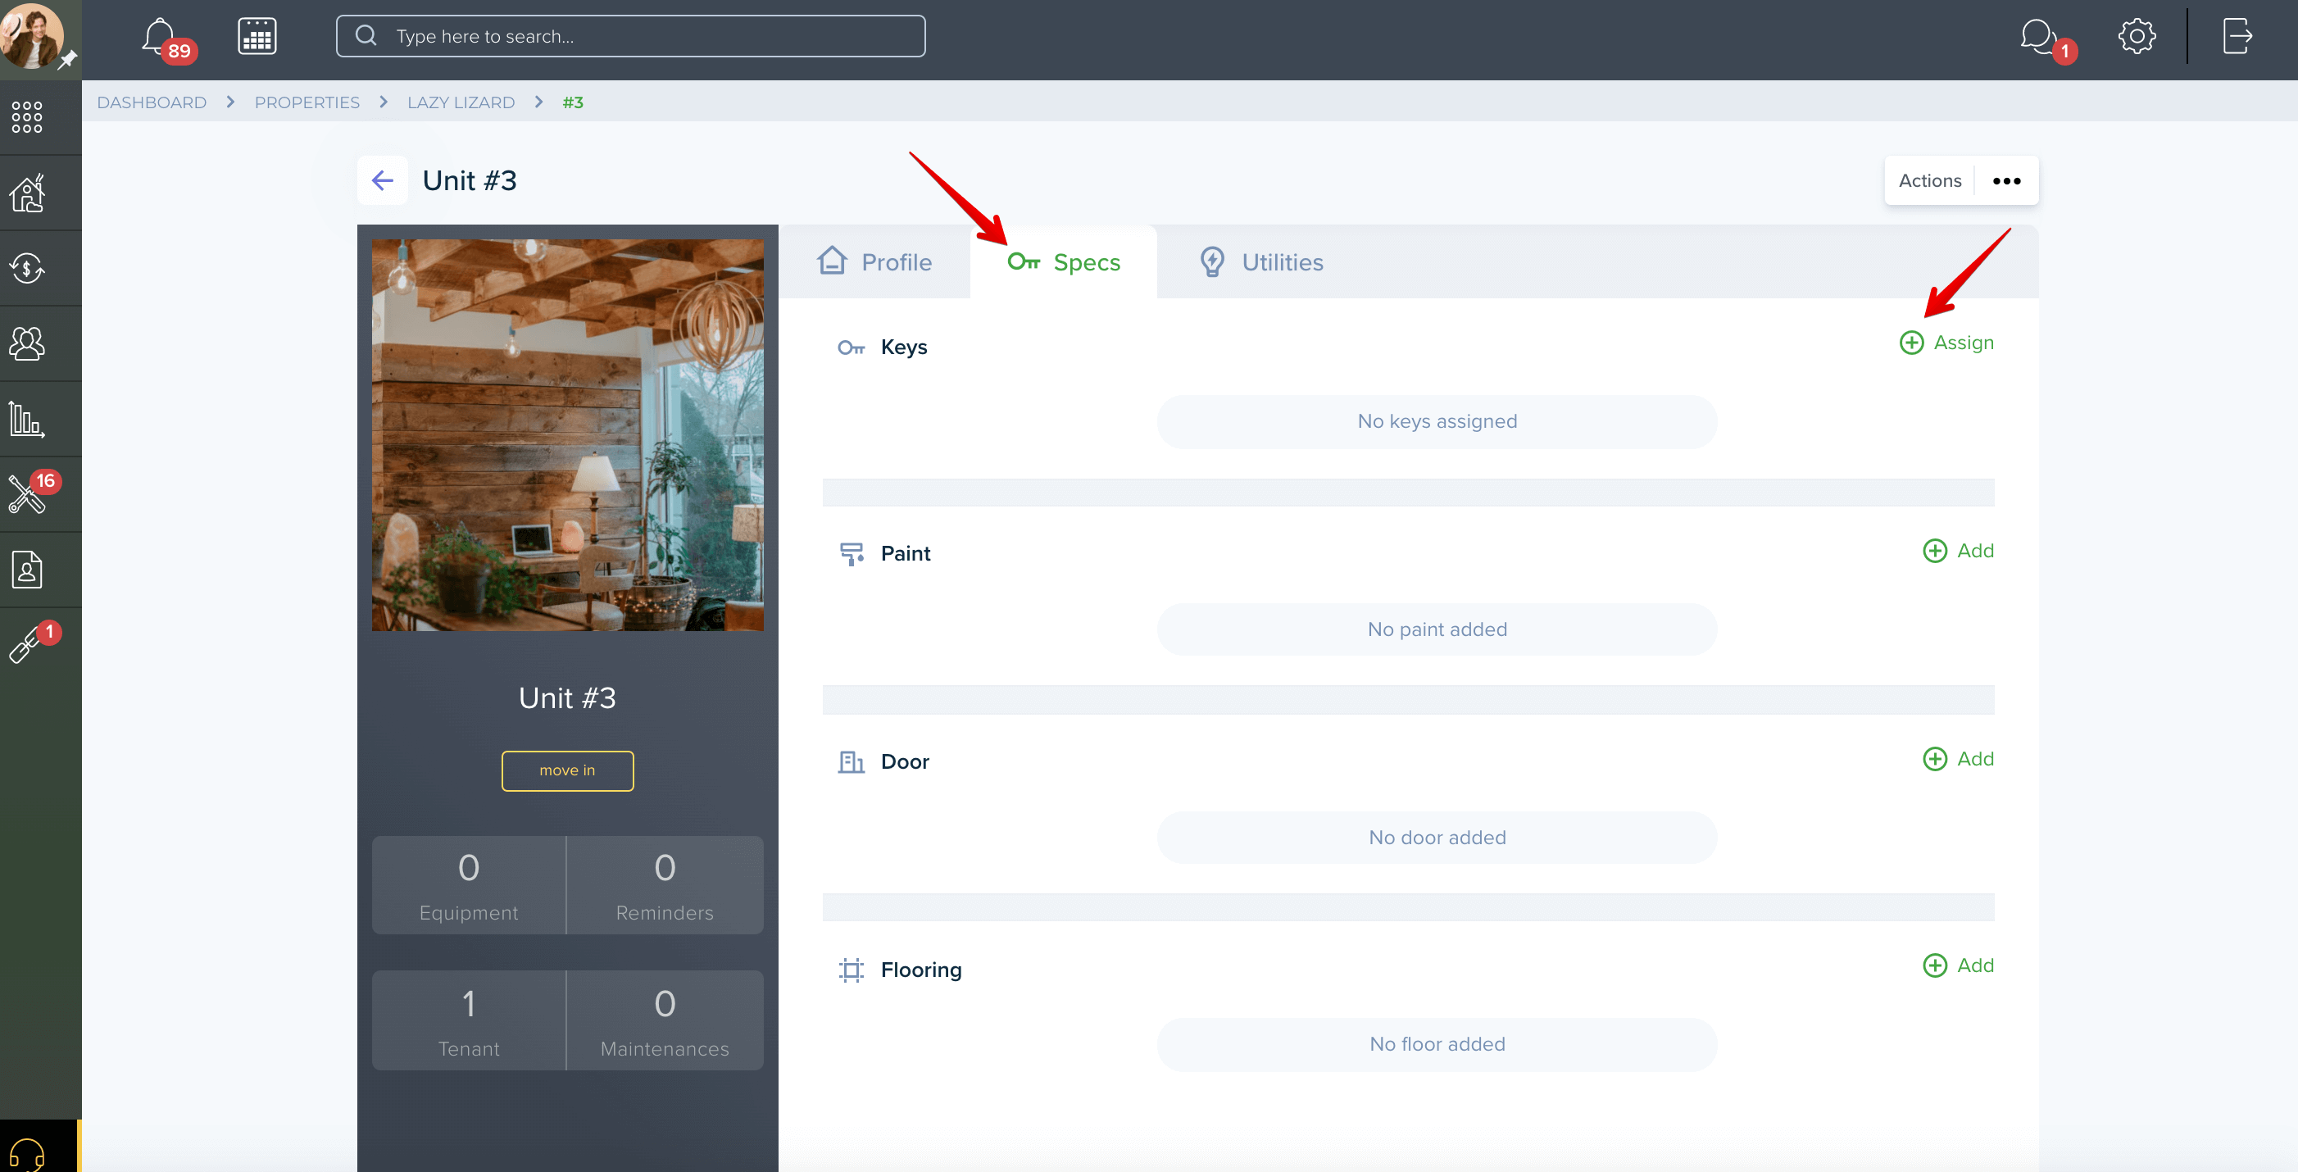
Task: Open the contacts people sidebar icon
Action: (x=27, y=343)
